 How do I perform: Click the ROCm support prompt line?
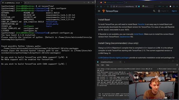pyautogui.click(x=34, y=57)
